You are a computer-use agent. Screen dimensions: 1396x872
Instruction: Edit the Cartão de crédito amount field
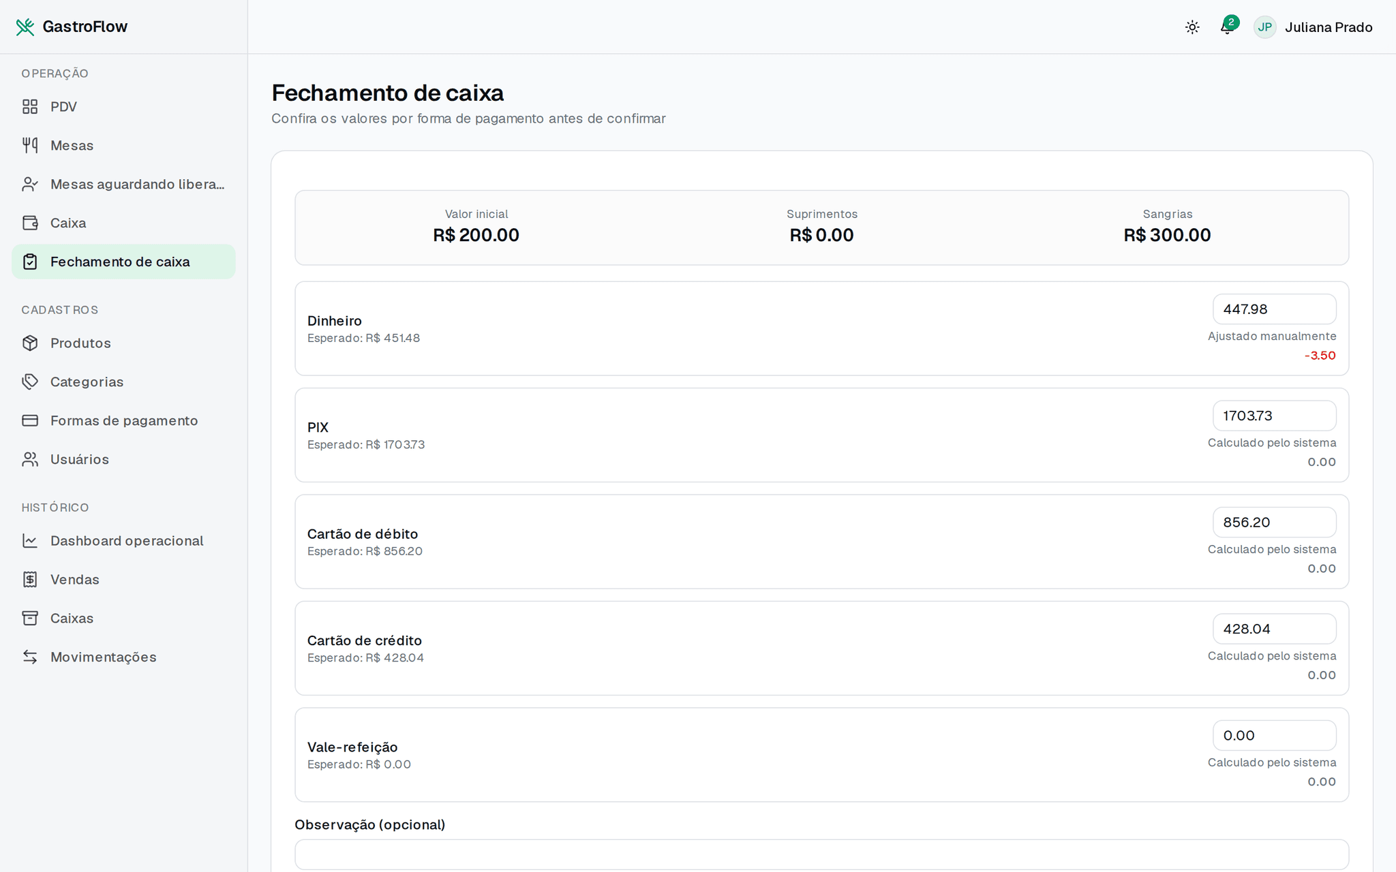coord(1274,629)
